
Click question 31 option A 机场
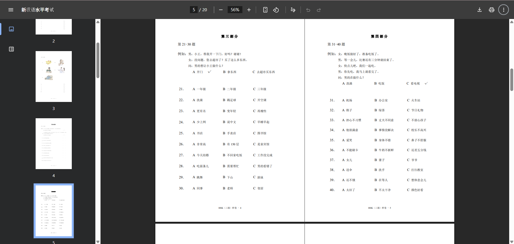point(347,100)
